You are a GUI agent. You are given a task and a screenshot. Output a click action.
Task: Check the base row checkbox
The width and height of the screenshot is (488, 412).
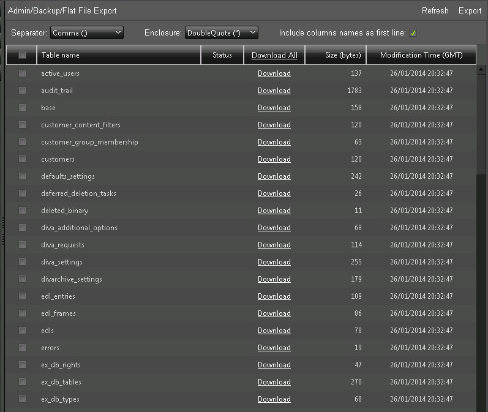coord(22,107)
